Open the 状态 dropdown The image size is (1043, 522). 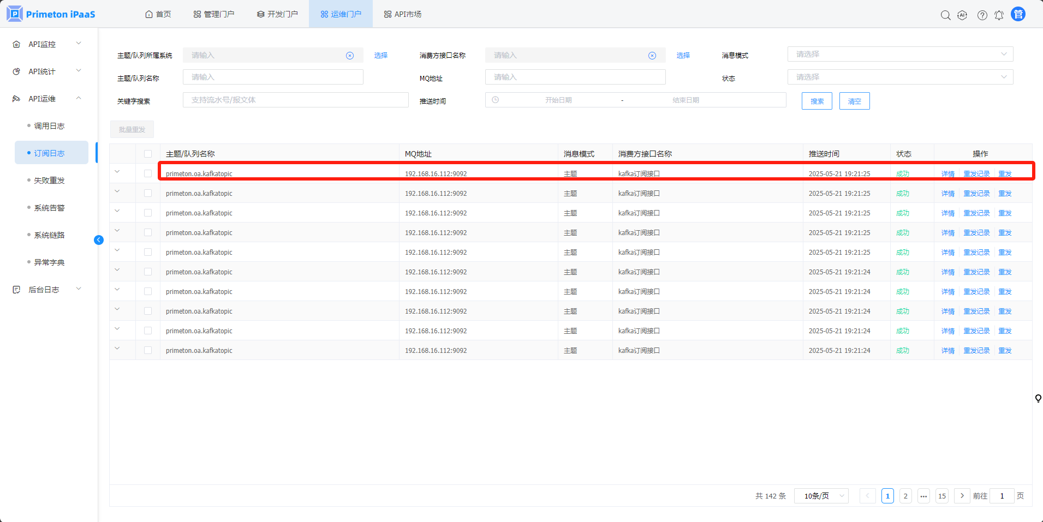pos(899,77)
